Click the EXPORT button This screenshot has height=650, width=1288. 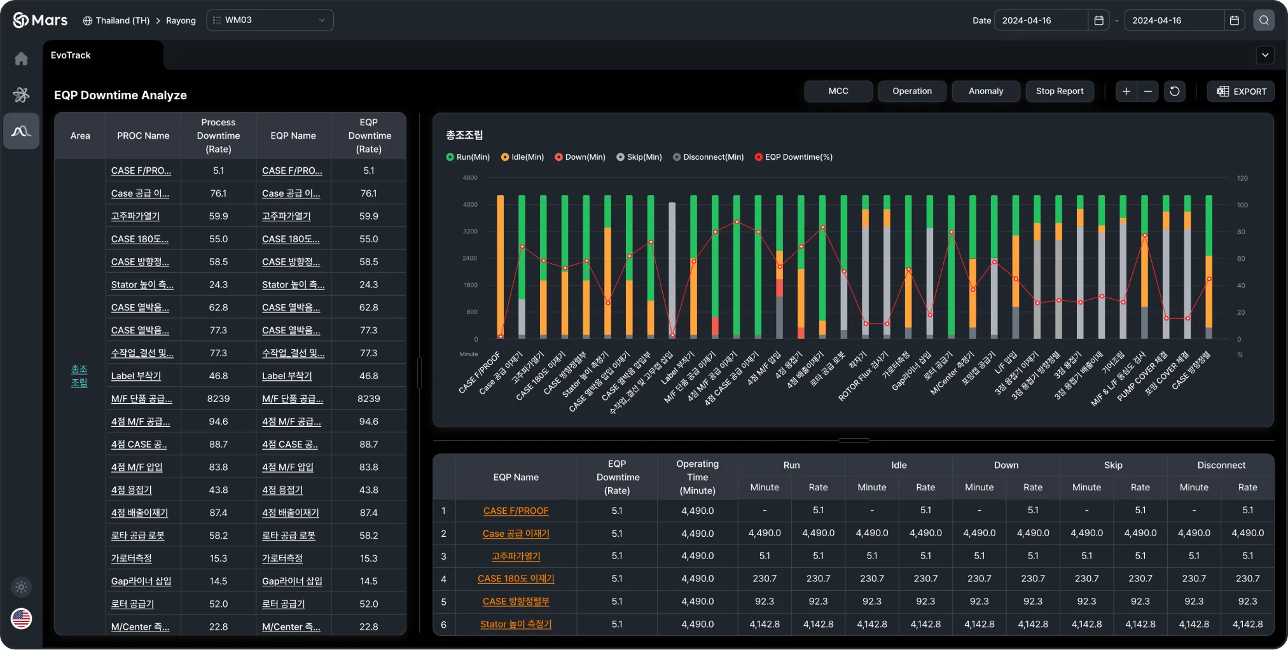click(1240, 91)
